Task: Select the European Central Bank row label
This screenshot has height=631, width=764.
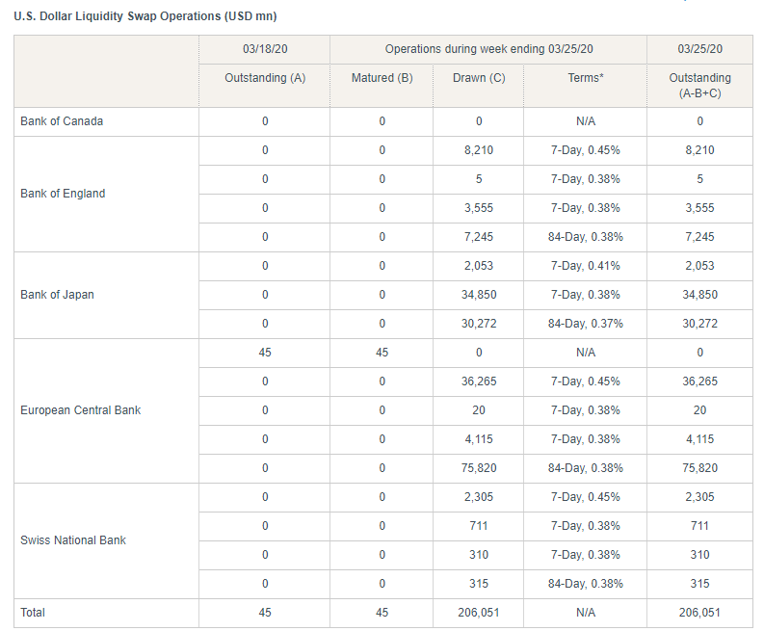Action: (x=80, y=410)
